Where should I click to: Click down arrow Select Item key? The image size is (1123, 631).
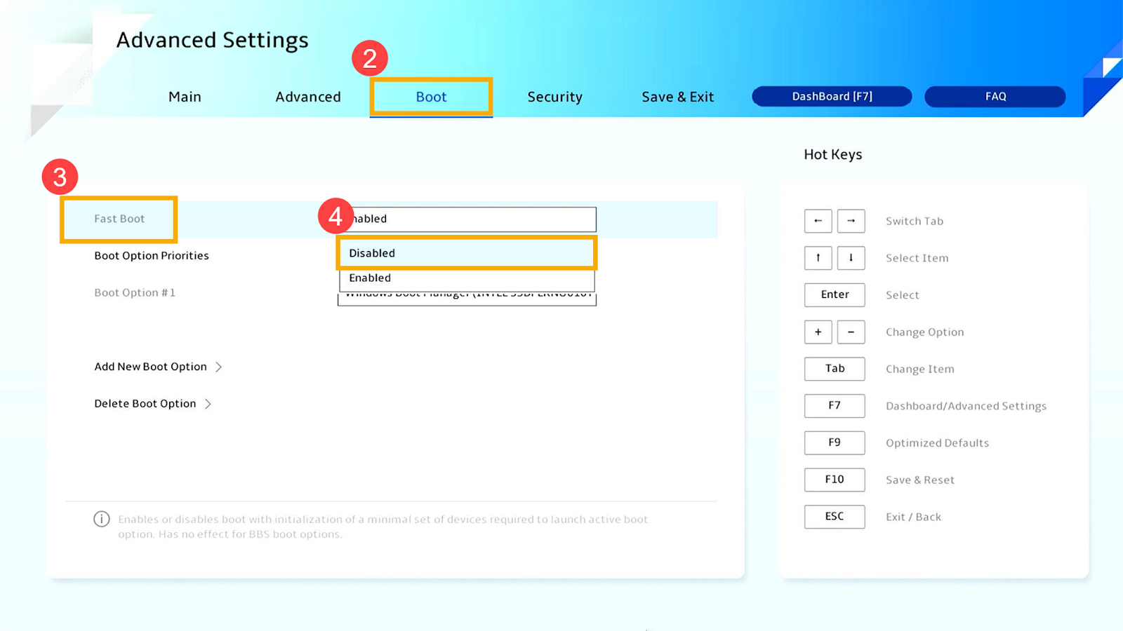(851, 258)
